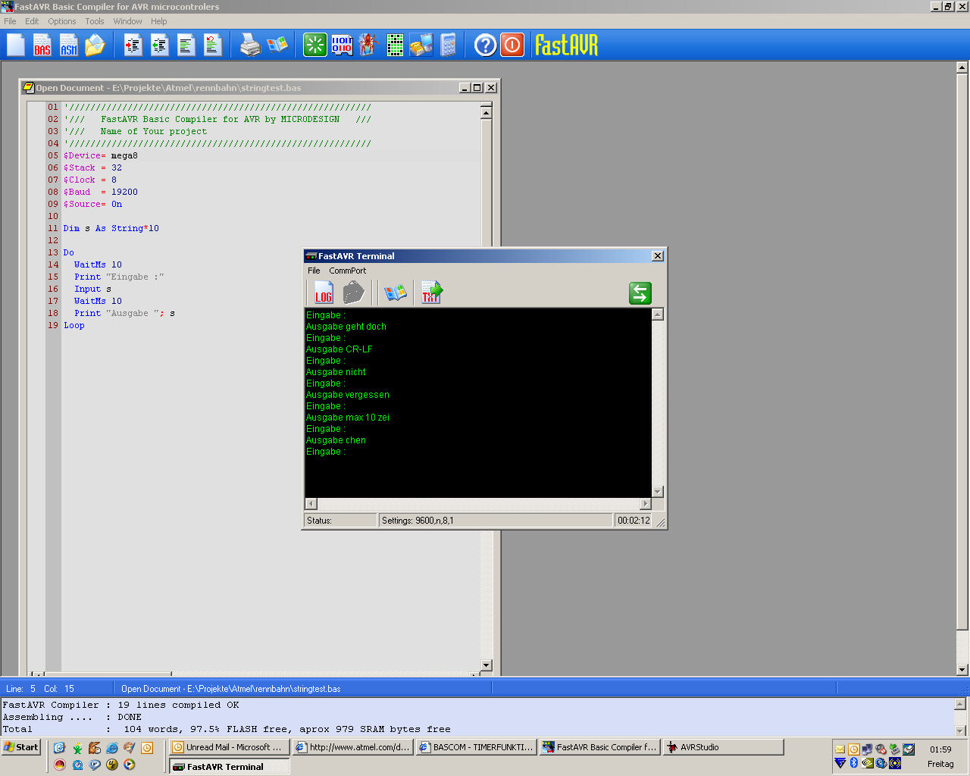Open a file via the folder icon
This screenshot has width=970, height=776.
[x=95, y=45]
